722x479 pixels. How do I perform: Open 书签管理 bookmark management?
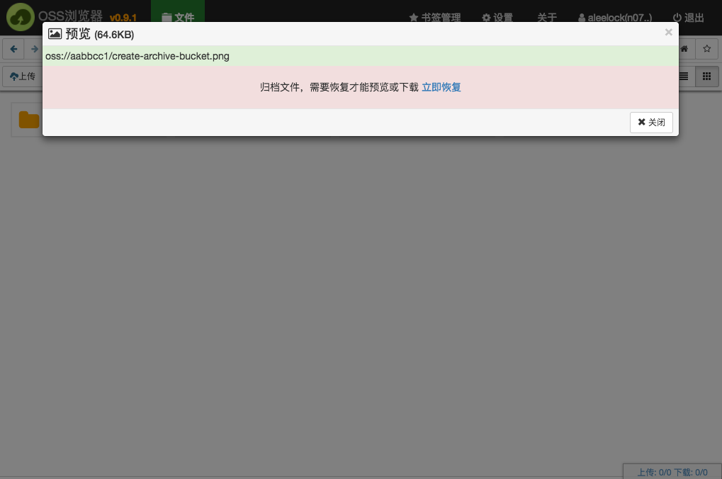pyautogui.click(x=434, y=17)
